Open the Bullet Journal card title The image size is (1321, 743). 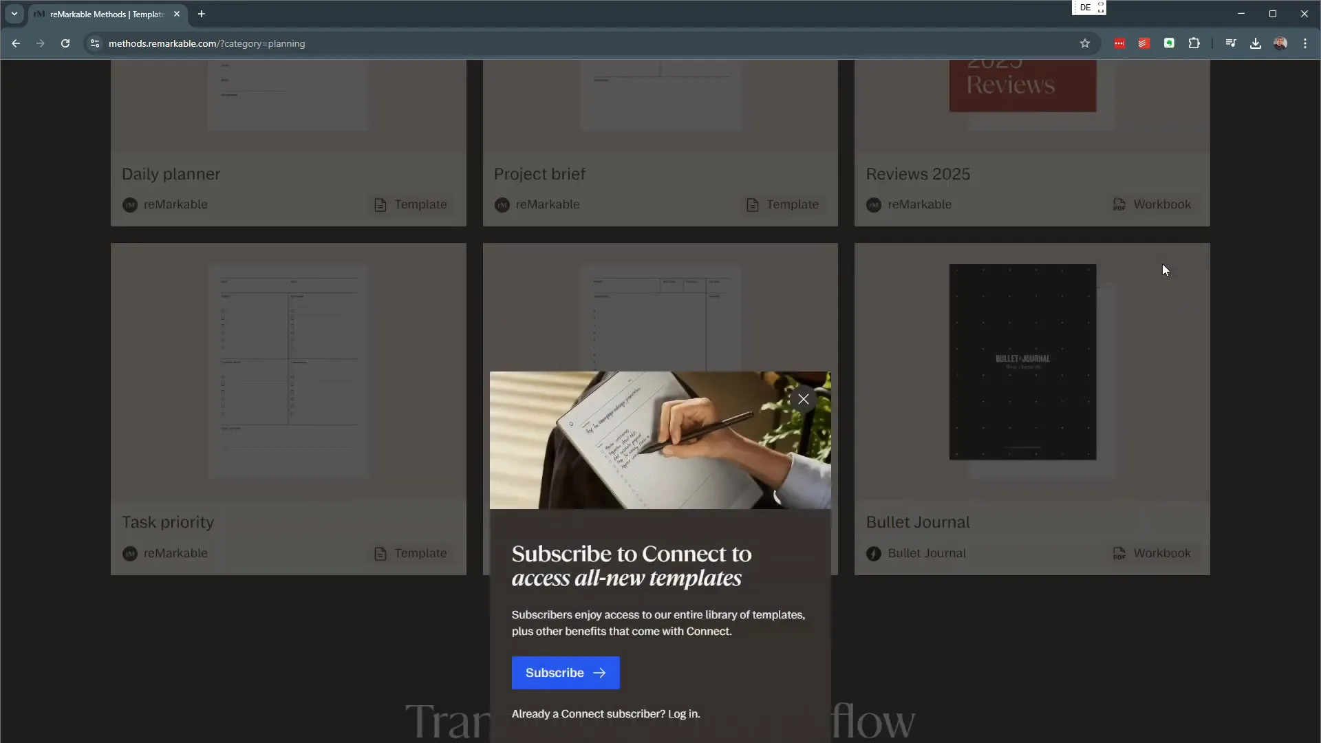tap(918, 522)
